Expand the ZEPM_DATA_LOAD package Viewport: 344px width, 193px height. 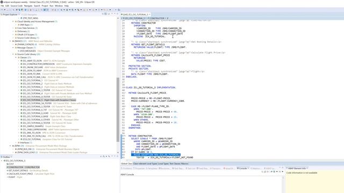coord(13,152)
